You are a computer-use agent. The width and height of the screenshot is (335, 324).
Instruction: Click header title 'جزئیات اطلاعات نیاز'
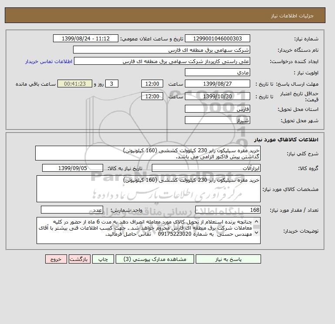[x=292, y=16]
